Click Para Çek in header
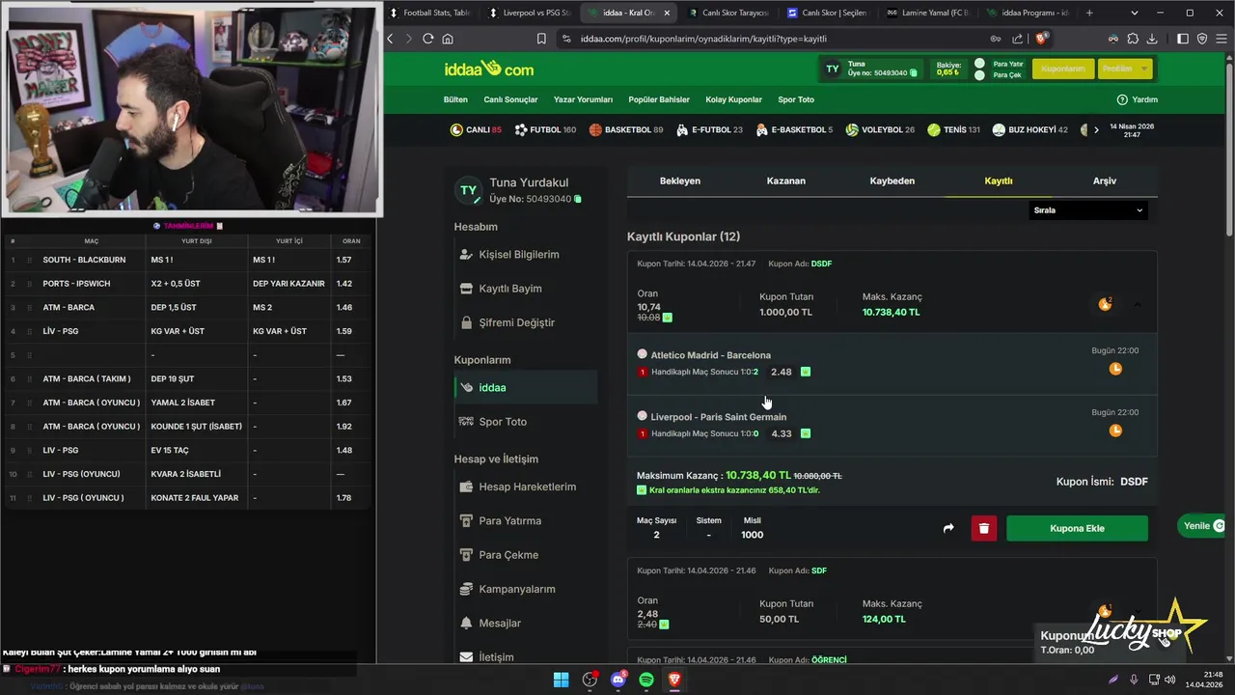Image resolution: width=1235 pixels, height=695 pixels. [x=1006, y=75]
